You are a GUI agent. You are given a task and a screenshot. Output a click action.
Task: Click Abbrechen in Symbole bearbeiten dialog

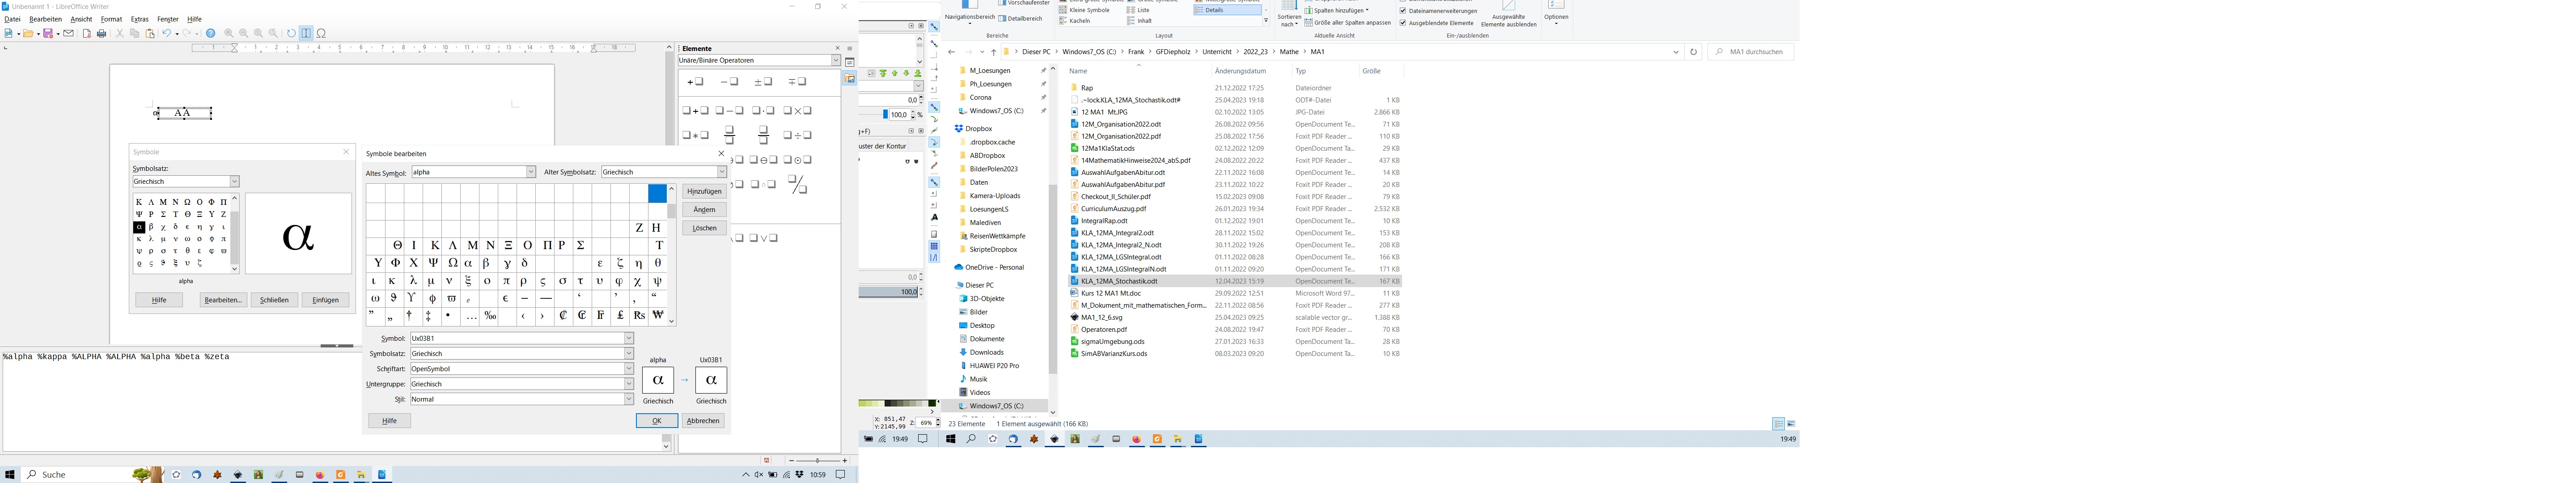pyautogui.click(x=703, y=421)
